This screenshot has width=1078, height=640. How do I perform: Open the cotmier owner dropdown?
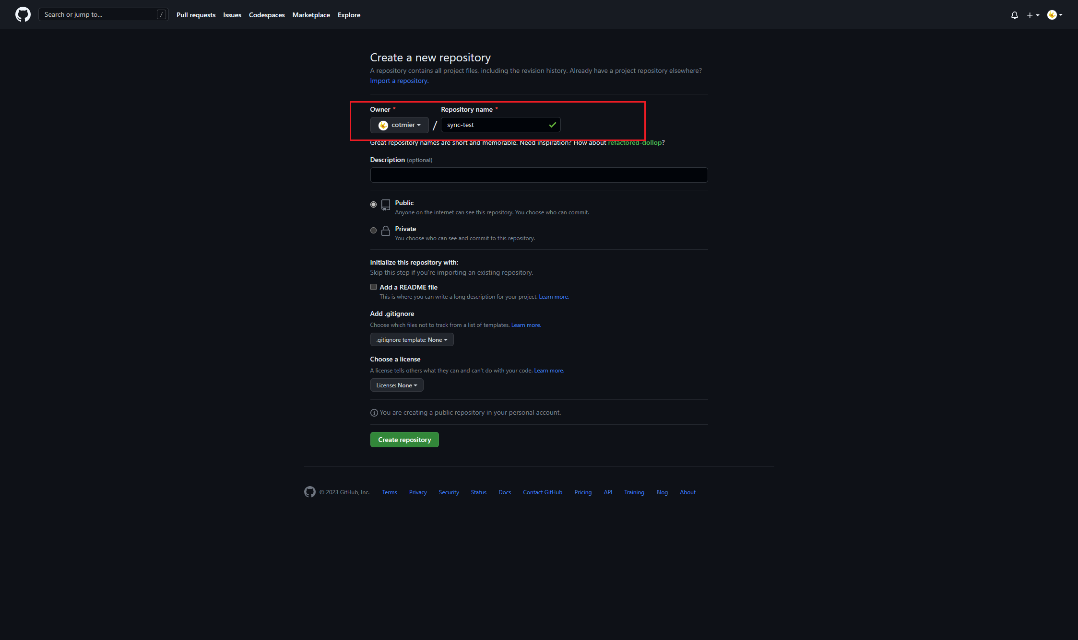(x=399, y=125)
